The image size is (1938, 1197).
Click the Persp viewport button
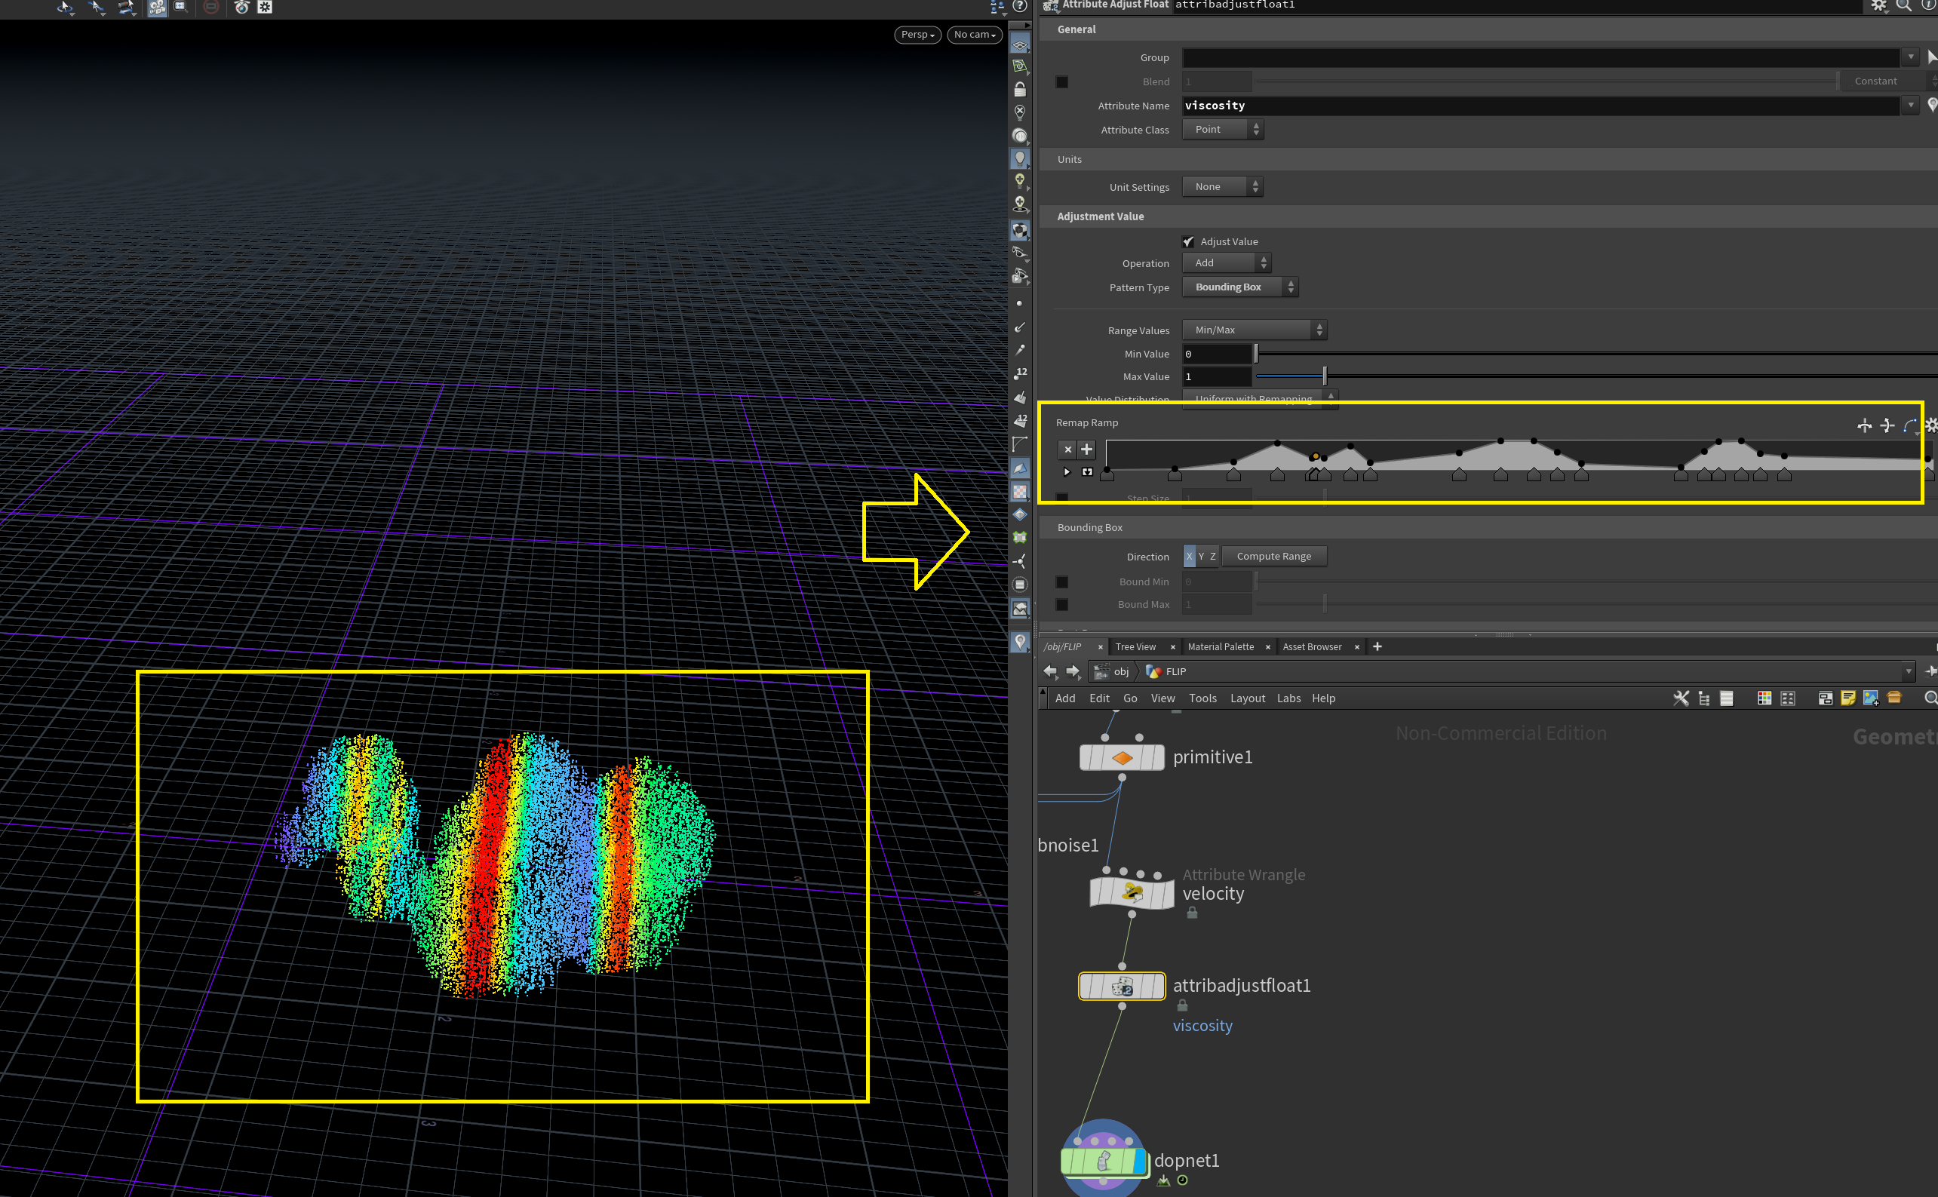[917, 34]
